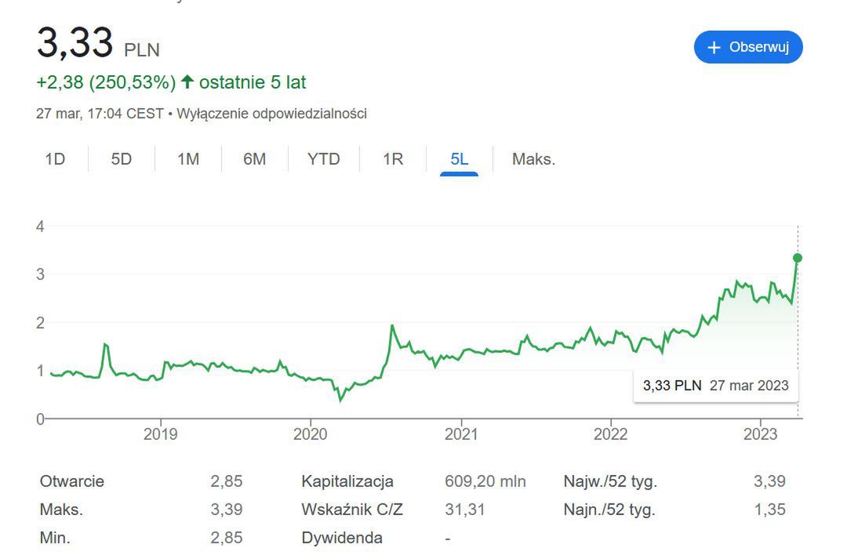Click the Kapitalizacja statistic label
847x555 pixels.
tap(347, 481)
